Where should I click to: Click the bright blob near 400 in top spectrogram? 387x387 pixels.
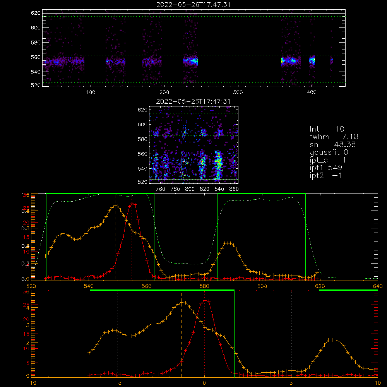click(x=312, y=60)
